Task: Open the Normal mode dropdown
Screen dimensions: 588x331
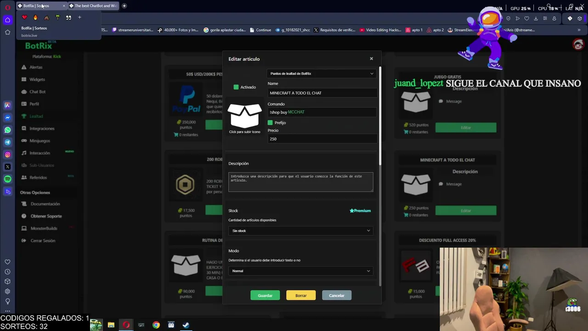Action: [301, 271]
